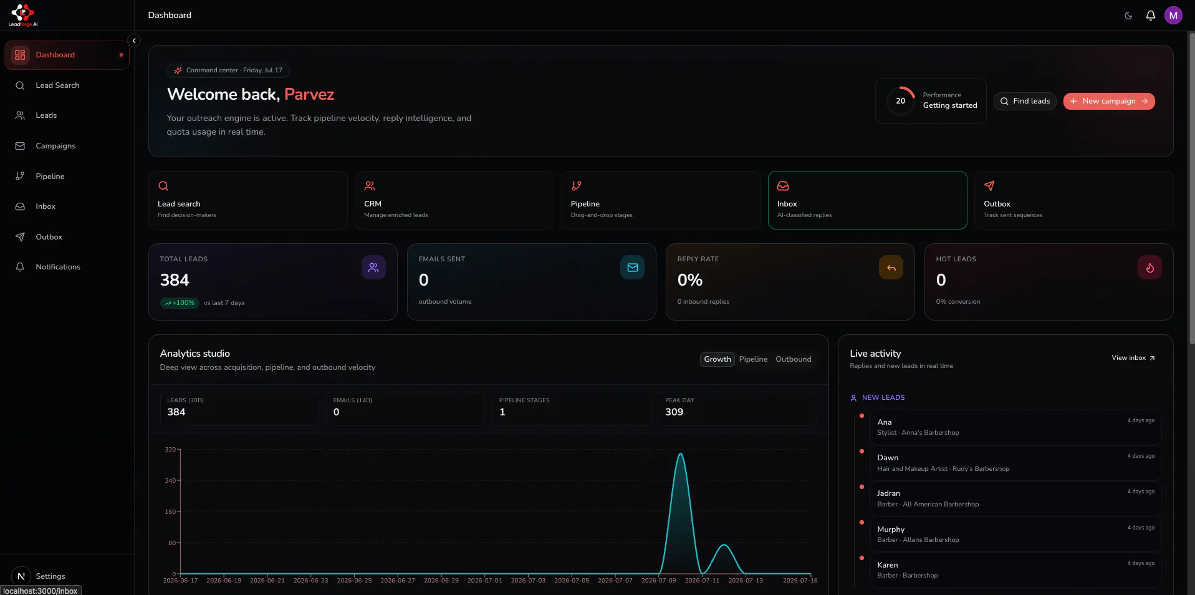Click the Total Leads people icon

pos(373,268)
